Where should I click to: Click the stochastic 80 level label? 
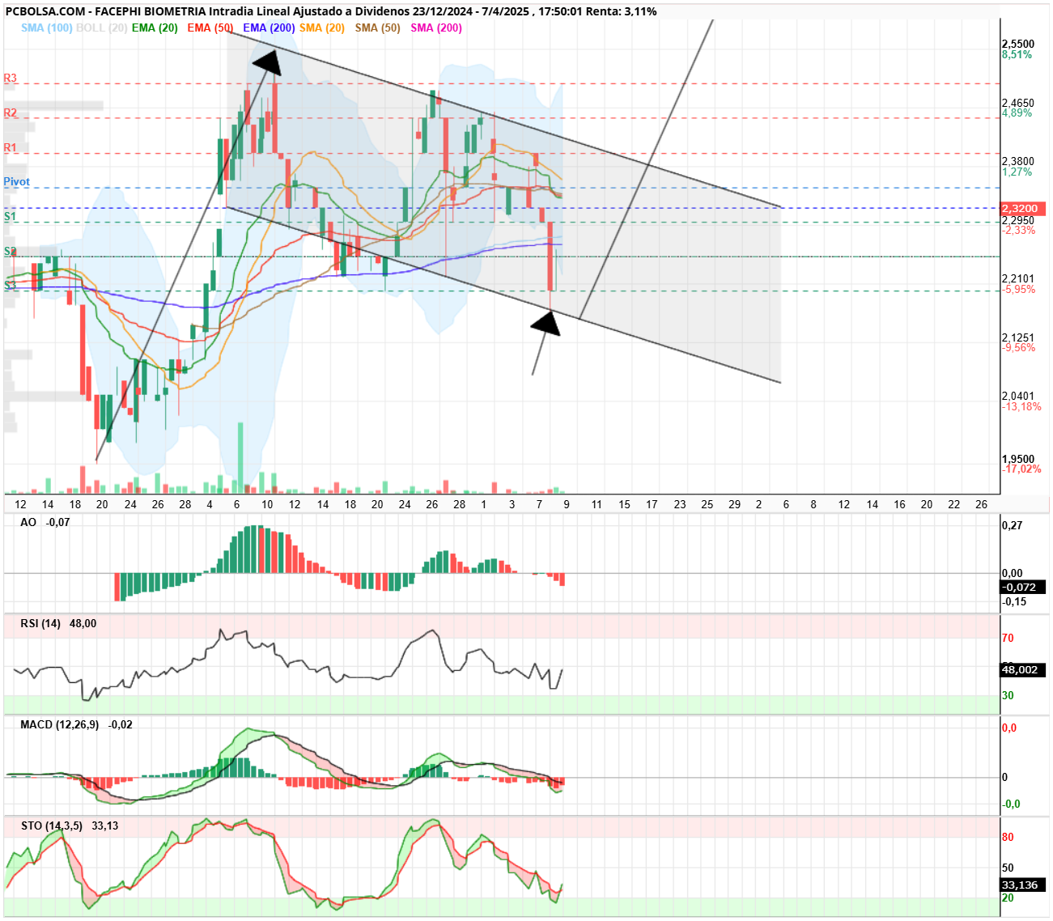click(1008, 837)
